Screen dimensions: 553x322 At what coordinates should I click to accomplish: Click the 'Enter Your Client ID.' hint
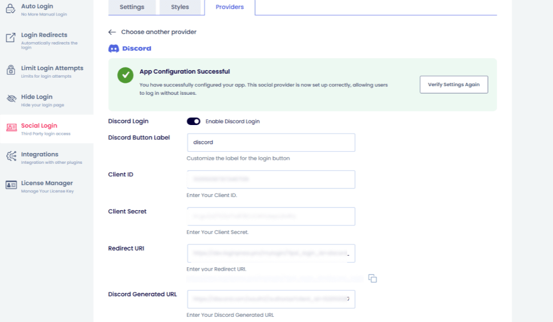click(211, 195)
